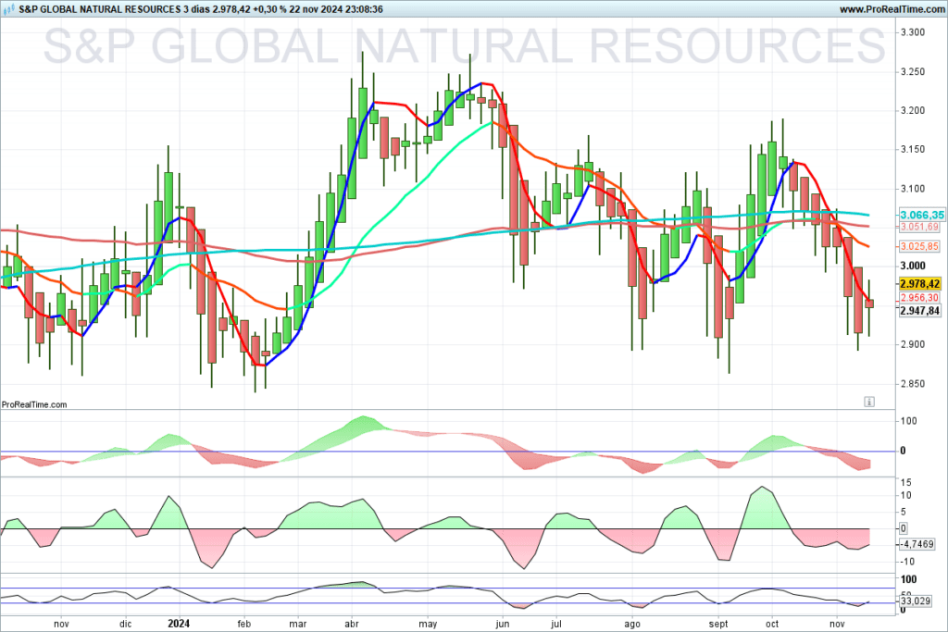Click the 3.000 price axis label

(912, 266)
